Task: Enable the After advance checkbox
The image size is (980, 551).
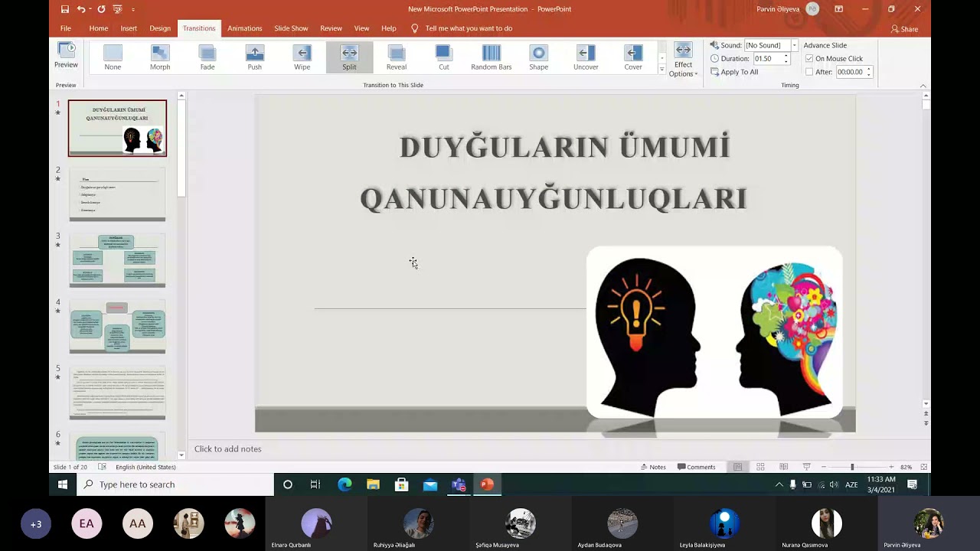Action: point(809,72)
